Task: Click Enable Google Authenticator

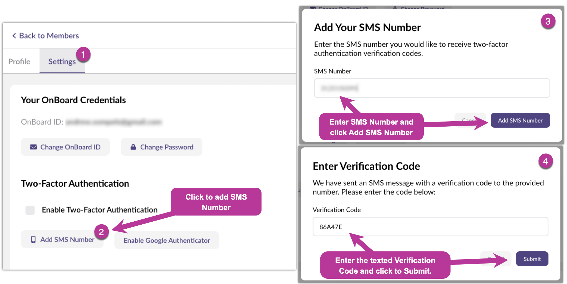Action: pos(167,240)
